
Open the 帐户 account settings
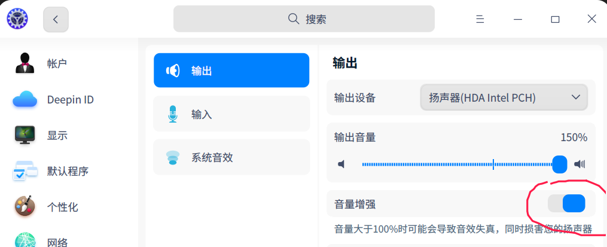(x=57, y=63)
